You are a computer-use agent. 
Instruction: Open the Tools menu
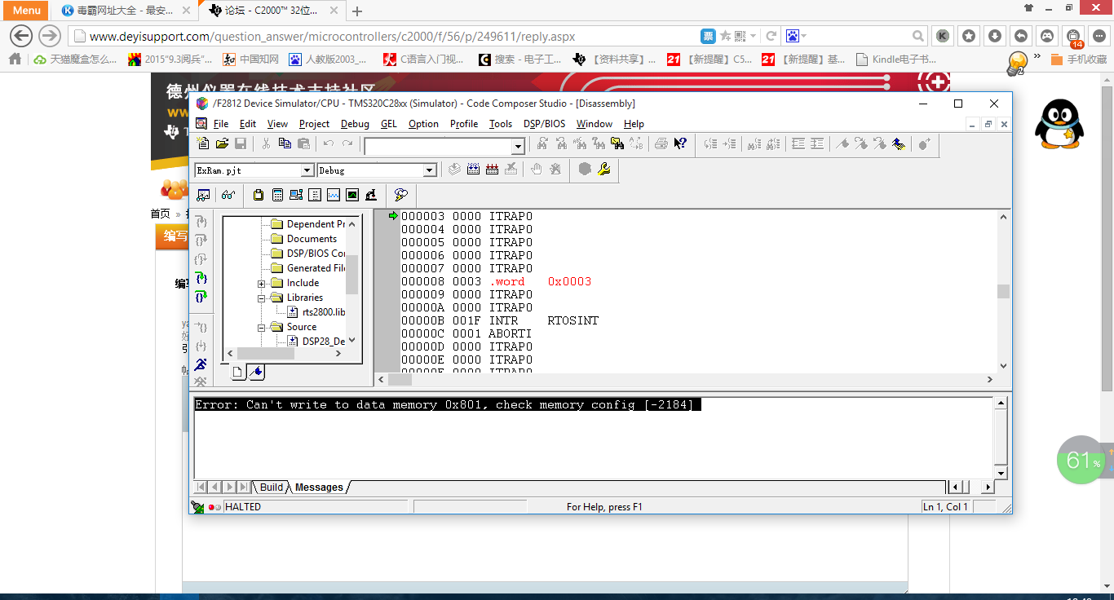coord(501,124)
